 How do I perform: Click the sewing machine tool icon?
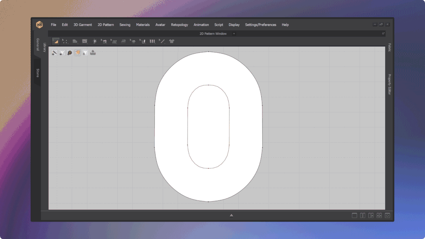(104, 41)
